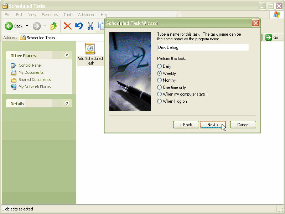
Task: Open the Edit menu
Action: [x=19, y=15]
